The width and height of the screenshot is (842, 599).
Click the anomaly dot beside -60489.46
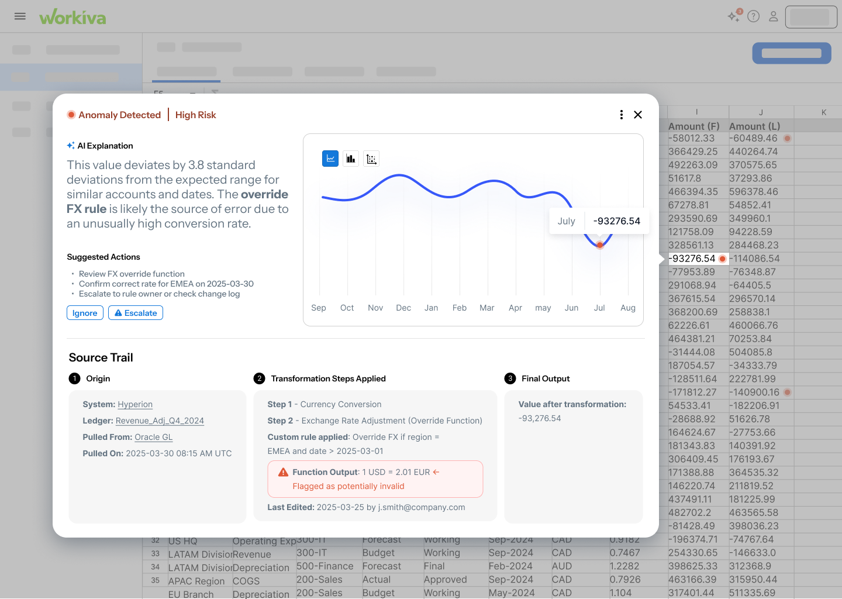pos(787,138)
